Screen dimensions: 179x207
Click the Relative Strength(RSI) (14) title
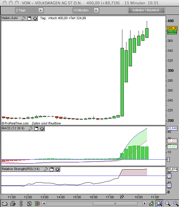click(x=21, y=169)
